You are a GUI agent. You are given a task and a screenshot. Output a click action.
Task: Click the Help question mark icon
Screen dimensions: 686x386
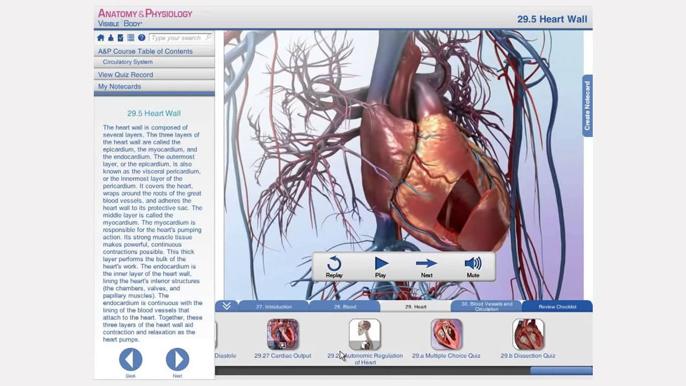pyautogui.click(x=141, y=38)
